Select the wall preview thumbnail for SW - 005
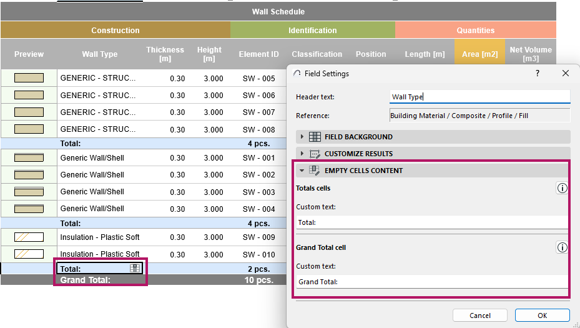Viewport: 580px width, 328px height. [x=29, y=79]
